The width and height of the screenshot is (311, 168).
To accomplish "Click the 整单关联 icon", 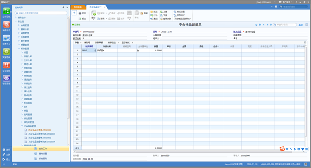I will coord(161,19).
